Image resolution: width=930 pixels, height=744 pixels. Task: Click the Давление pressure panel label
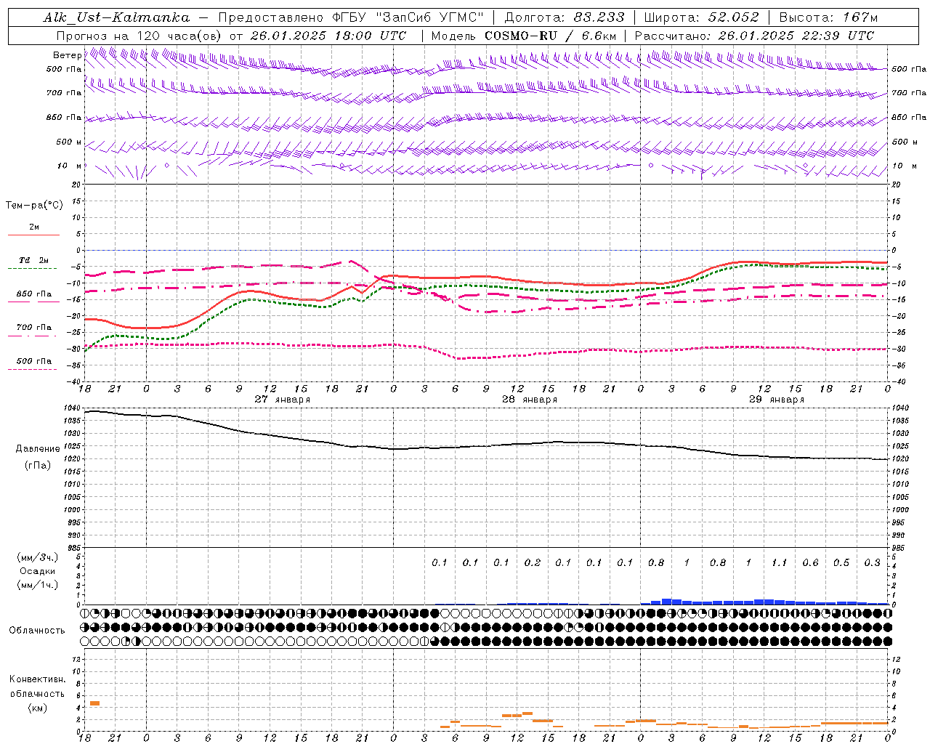point(38,449)
